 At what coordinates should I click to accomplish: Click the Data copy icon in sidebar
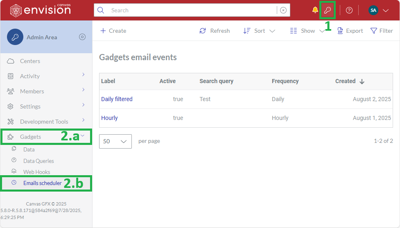pos(14,149)
